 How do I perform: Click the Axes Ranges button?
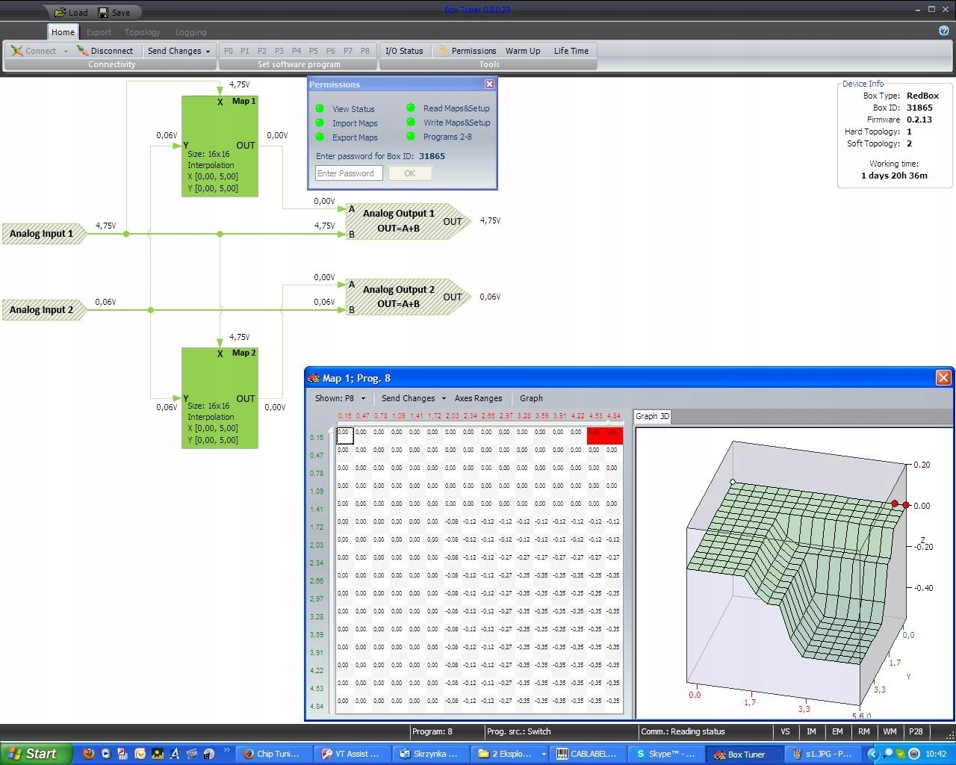[x=478, y=398]
